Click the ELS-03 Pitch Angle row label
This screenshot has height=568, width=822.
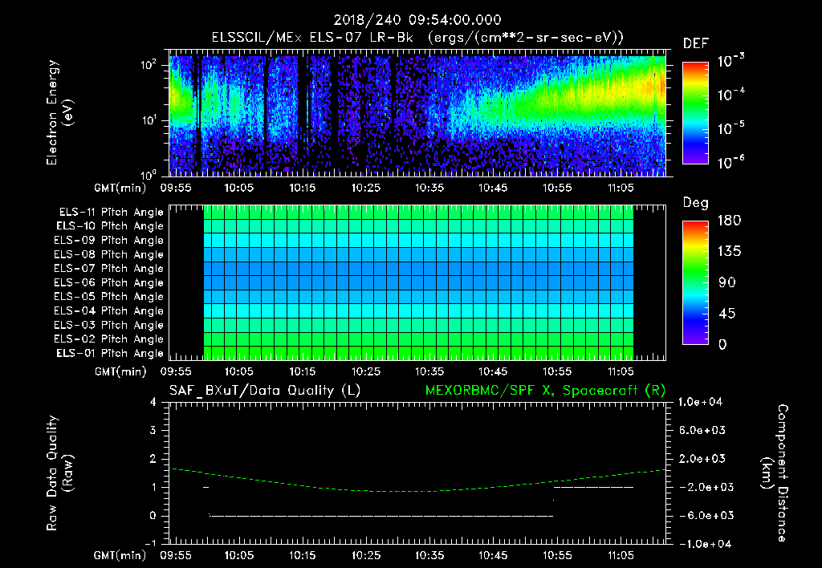point(108,325)
